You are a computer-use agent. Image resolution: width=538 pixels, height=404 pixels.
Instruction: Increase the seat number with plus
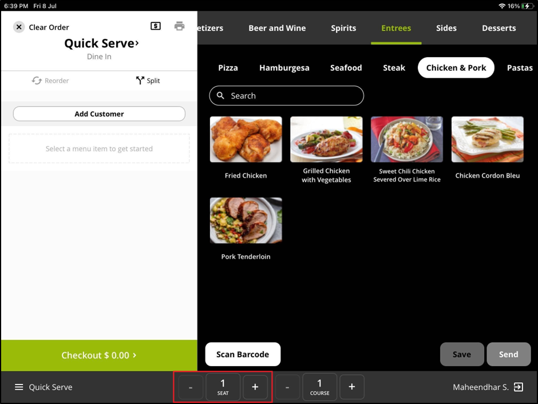255,387
